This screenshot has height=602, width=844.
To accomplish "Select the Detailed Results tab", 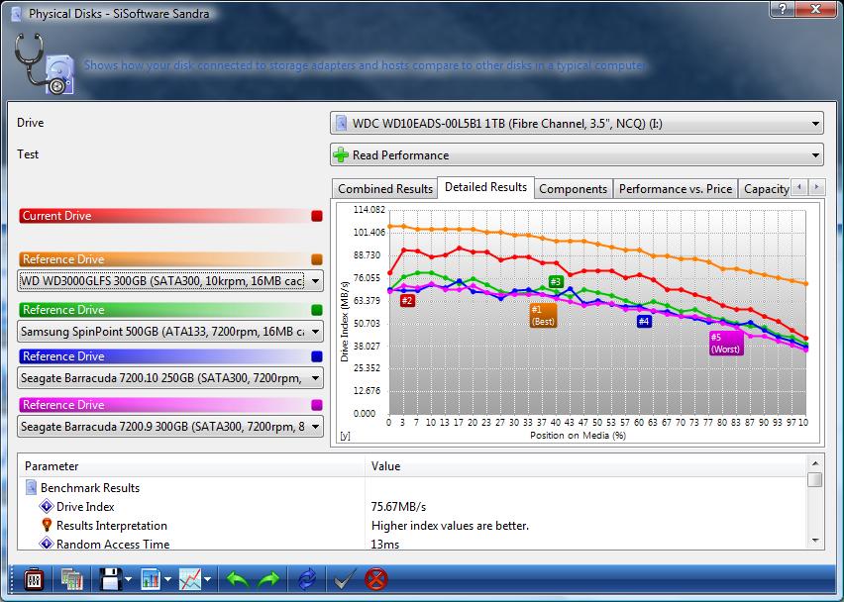I will 485,187.
